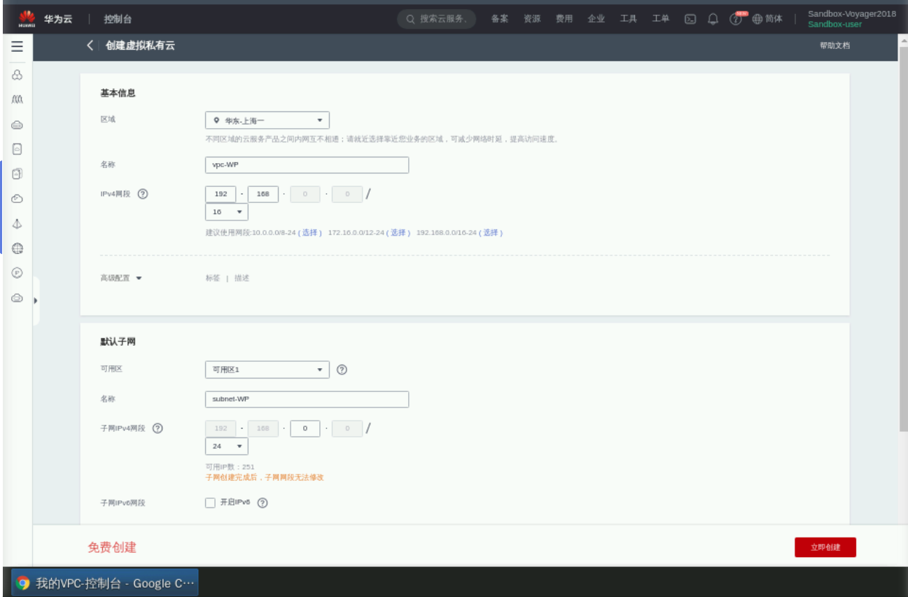
Task: Click the first IPv4 octet field showing 192
Action: [x=221, y=194]
